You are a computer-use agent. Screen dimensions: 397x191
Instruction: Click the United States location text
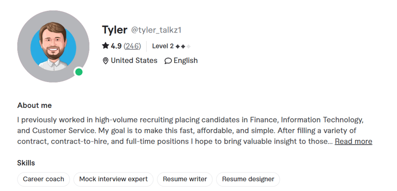pos(134,60)
